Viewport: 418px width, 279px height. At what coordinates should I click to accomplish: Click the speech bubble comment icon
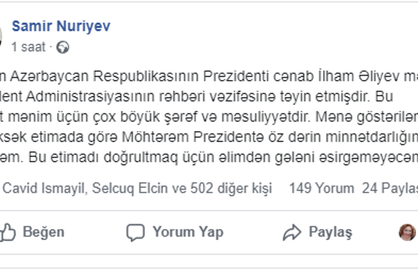coord(135,232)
